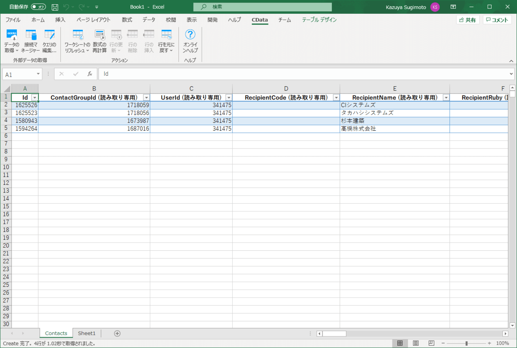Click the insert function fx icon
Image resolution: width=517 pixels, height=348 pixels.
point(90,74)
